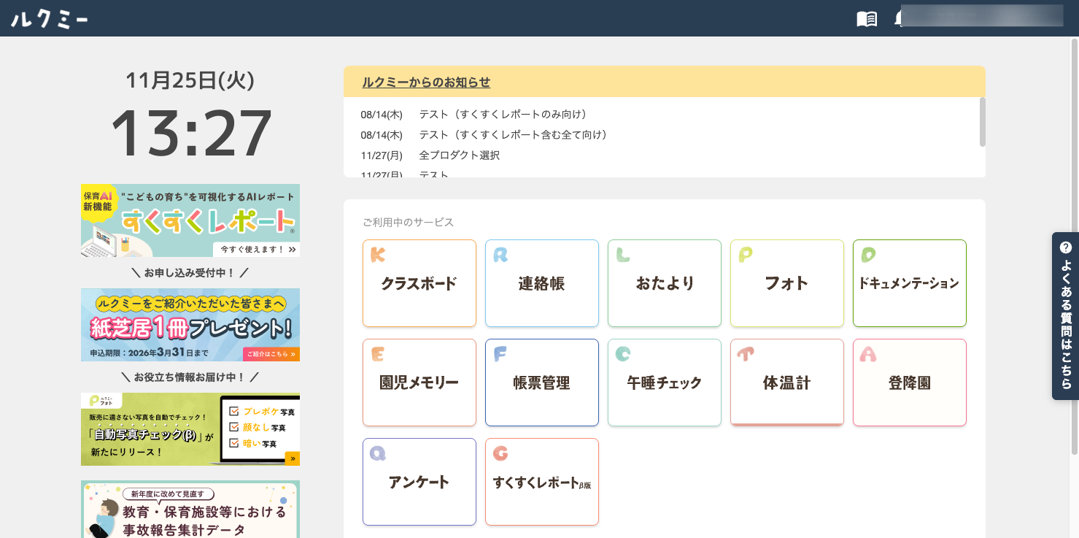Screen dimensions: 1079x538
Task: Open the ドキュメンテーション service
Action: tap(910, 283)
